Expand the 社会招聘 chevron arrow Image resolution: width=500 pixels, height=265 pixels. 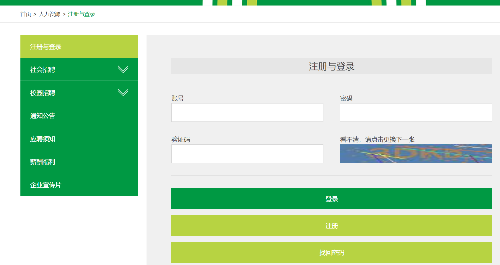(x=123, y=69)
